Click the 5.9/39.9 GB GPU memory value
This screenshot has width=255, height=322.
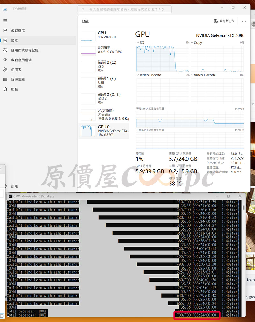[x=150, y=171]
